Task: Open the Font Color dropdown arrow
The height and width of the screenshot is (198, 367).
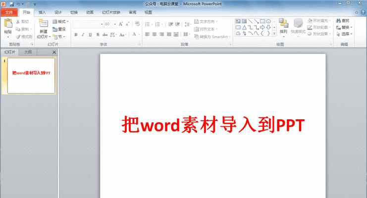Action: click(x=139, y=35)
